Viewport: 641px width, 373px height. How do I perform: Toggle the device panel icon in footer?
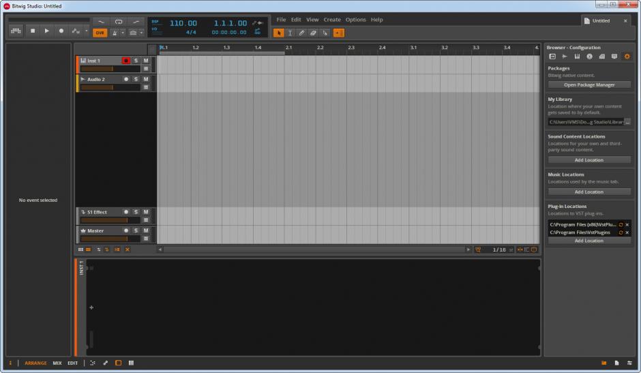[118, 363]
